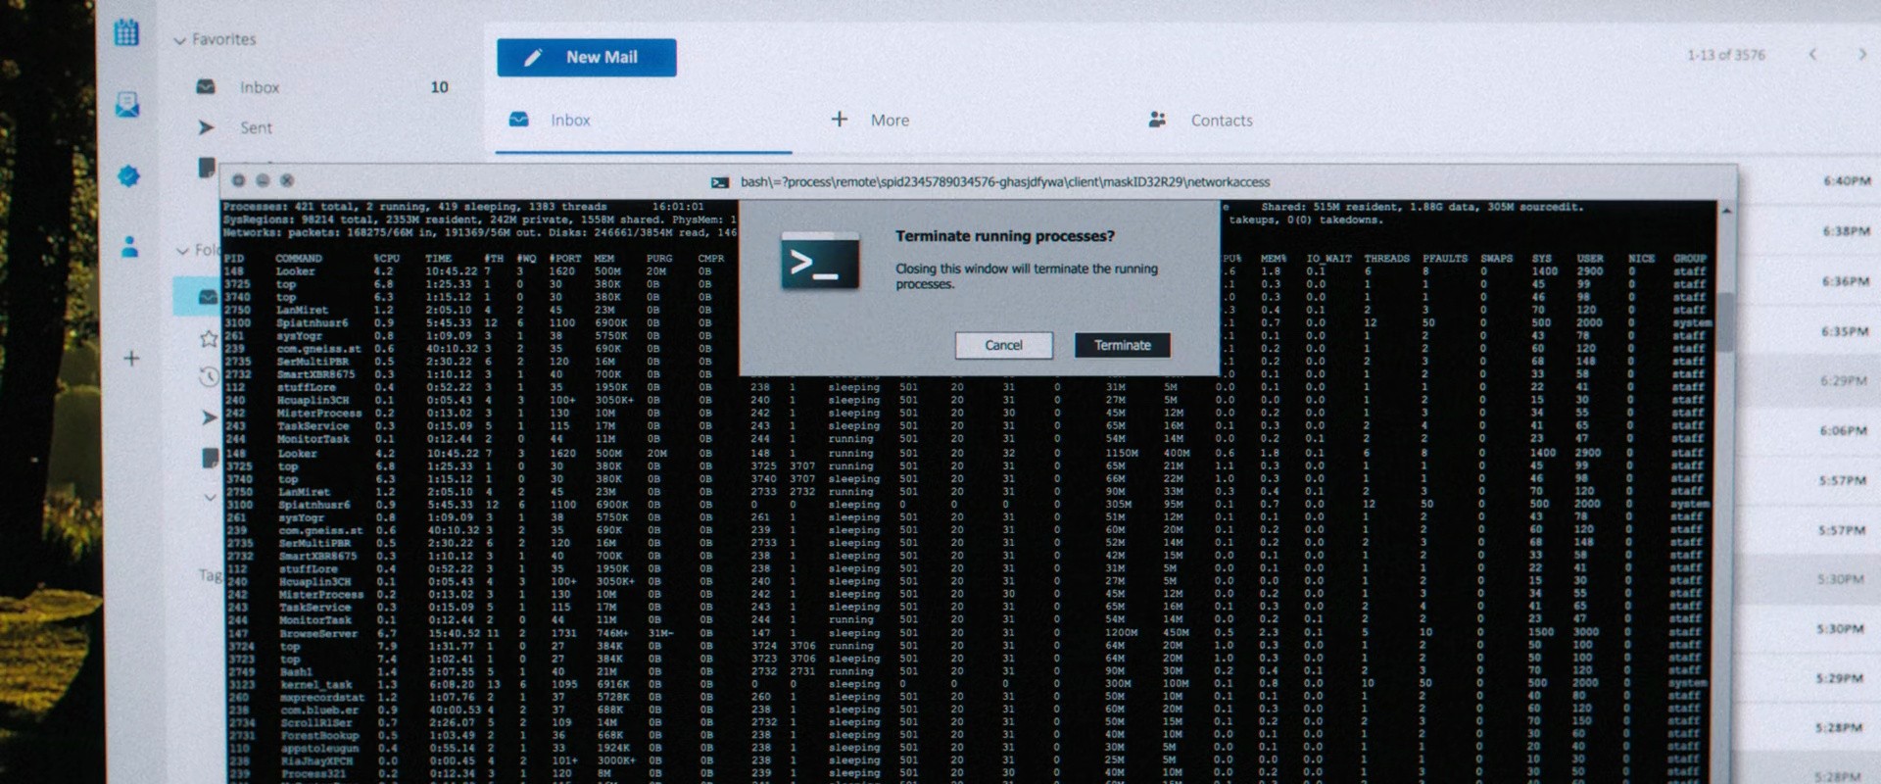
Task: Click the terminal window scrollbar
Action: coord(1725,323)
